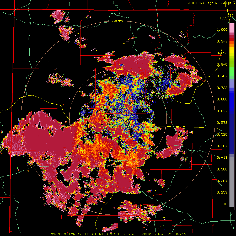Click the 0.360 legend value
Viewport: 236px width, 236px height.
coord(222,169)
